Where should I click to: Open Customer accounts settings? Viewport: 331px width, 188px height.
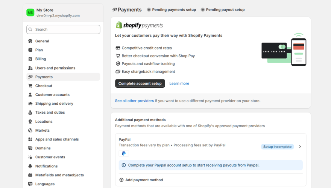[x=52, y=95]
